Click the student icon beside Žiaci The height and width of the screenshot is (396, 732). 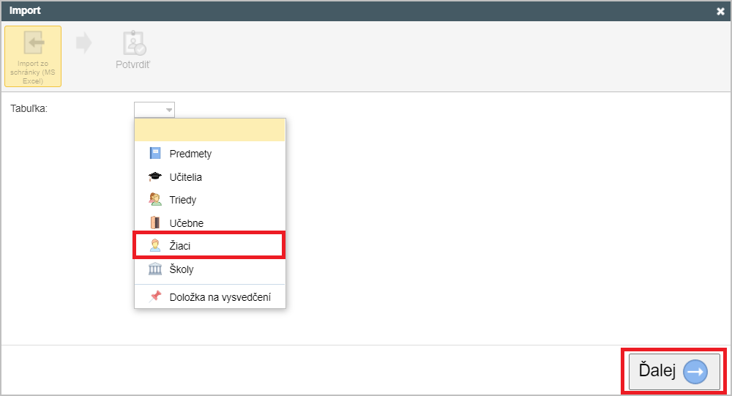155,246
